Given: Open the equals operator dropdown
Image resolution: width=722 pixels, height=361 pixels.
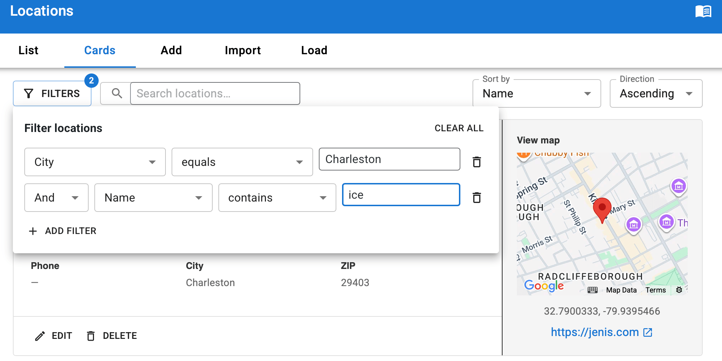Looking at the screenshot, I should tap(242, 162).
